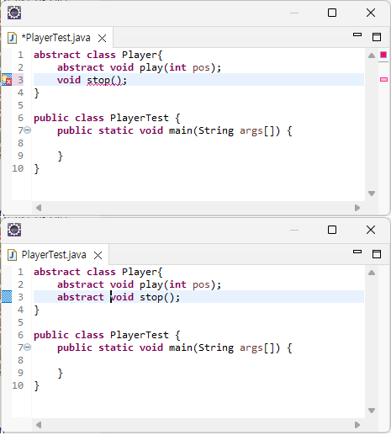Viewport: 391px width, 435px height.
Task: Click 'abstract class Player{' in the top editor
Action: coord(98,55)
